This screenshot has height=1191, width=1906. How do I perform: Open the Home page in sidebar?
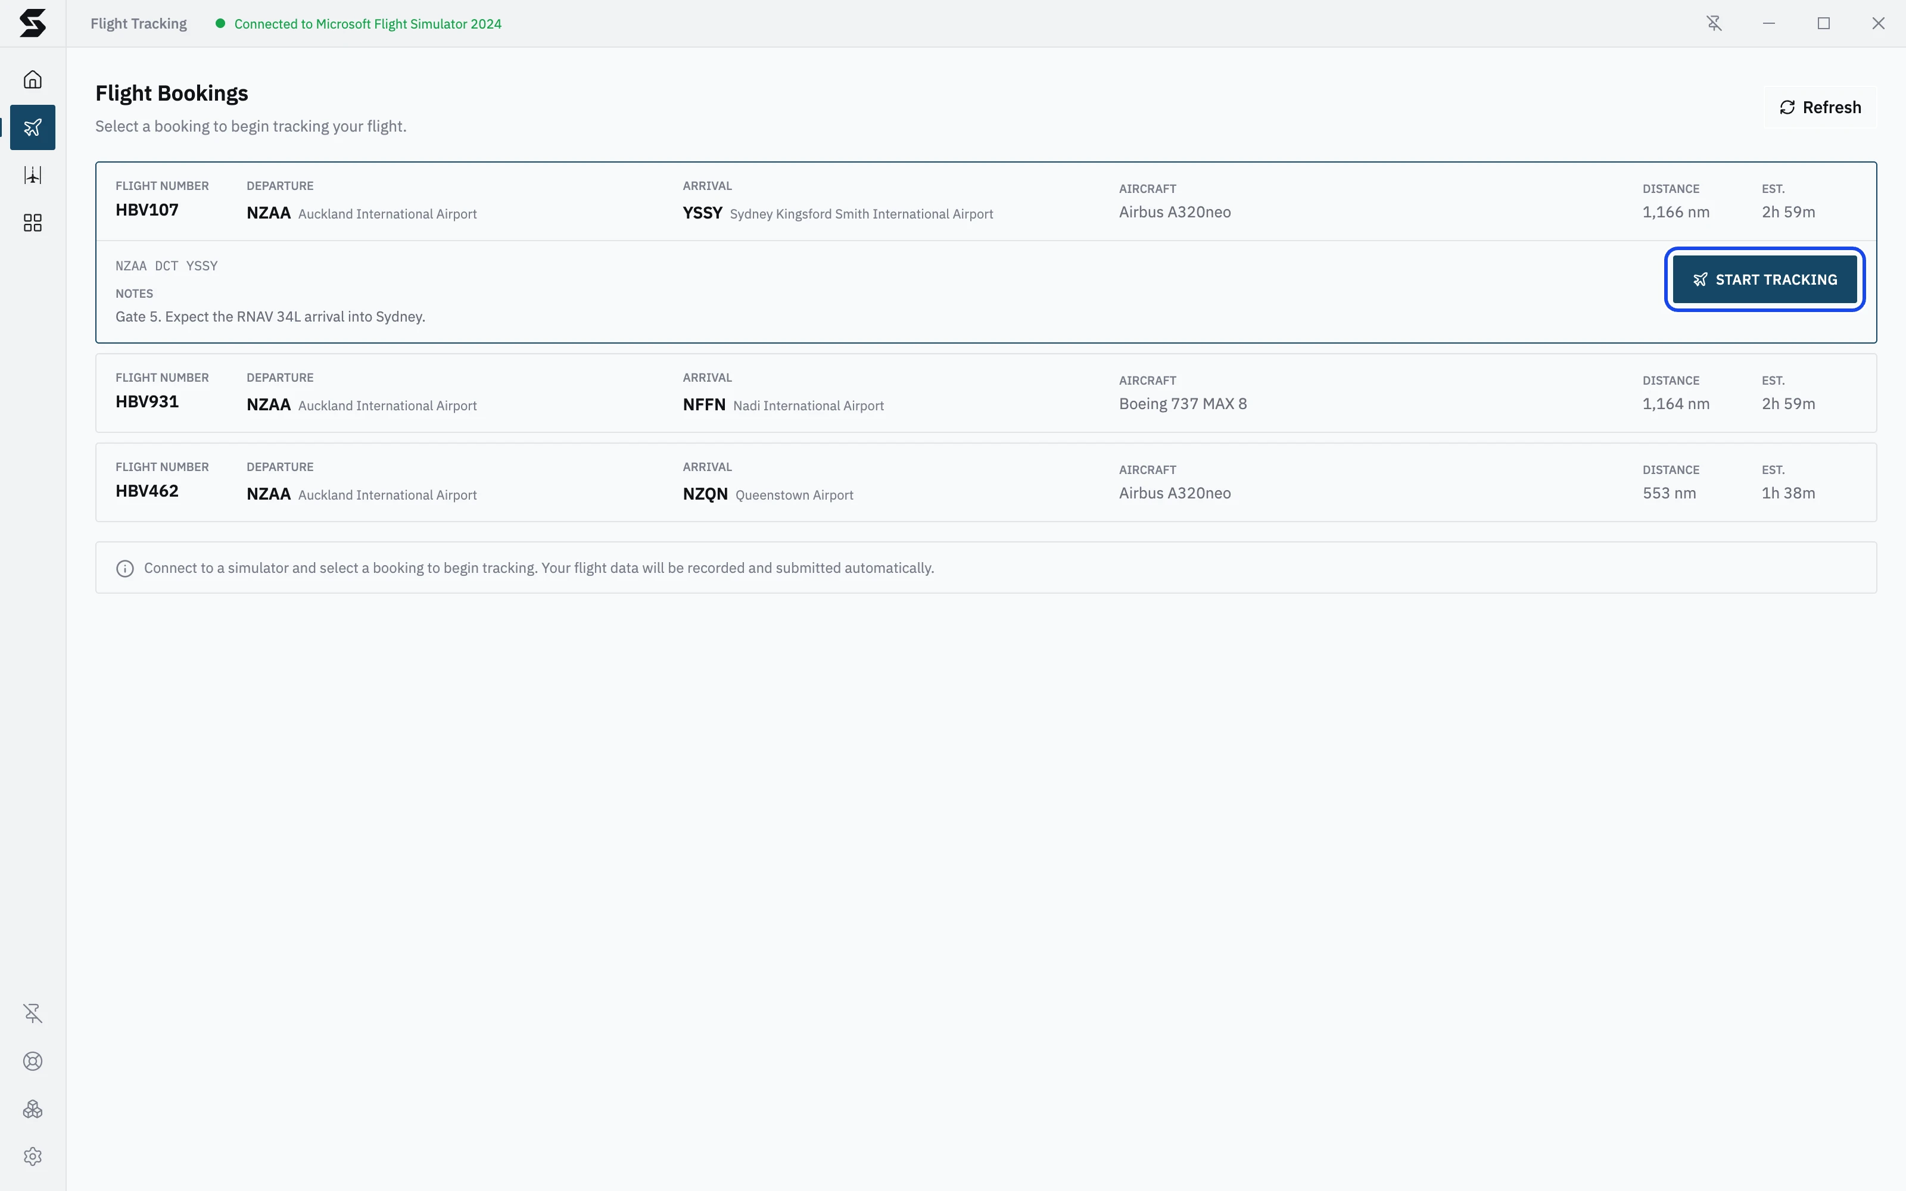(32, 80)
